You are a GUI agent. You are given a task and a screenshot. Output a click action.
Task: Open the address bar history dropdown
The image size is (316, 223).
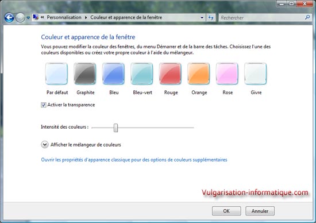click(202, 18)
